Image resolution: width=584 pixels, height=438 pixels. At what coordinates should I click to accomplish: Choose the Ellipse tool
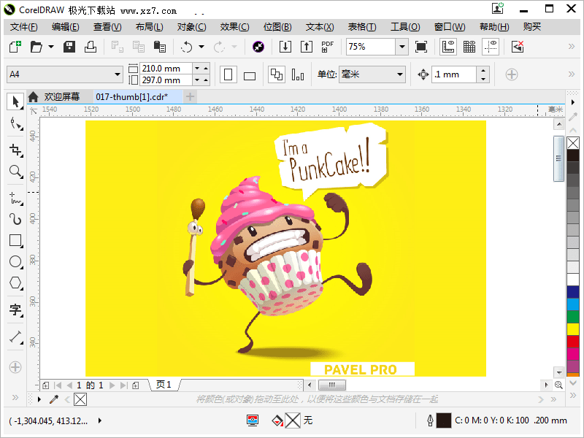click(15, 261)
